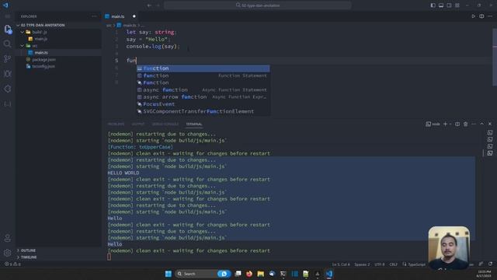
Task: Open the Search view in activity bar
Action: (7, 44)
